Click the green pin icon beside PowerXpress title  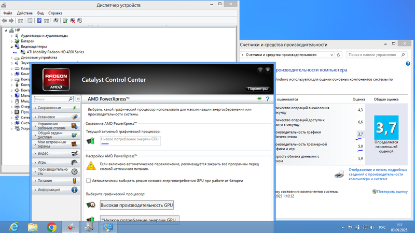click(259, 99)
